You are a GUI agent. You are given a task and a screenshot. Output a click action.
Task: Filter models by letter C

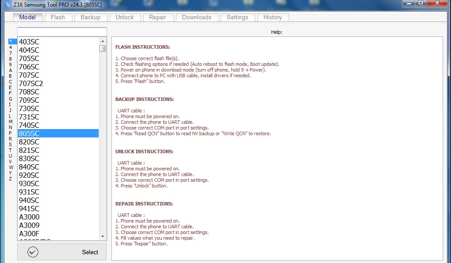(x=11, y=82)
